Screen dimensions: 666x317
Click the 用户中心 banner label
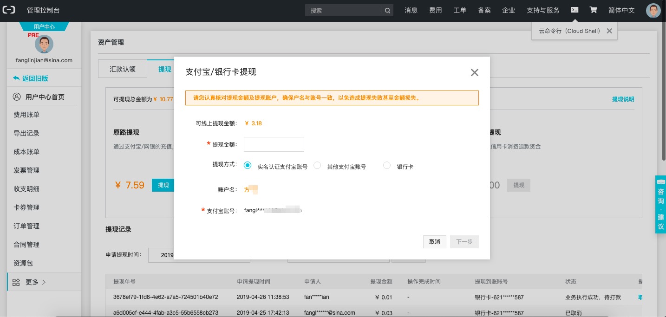click(x=44, y=27)
